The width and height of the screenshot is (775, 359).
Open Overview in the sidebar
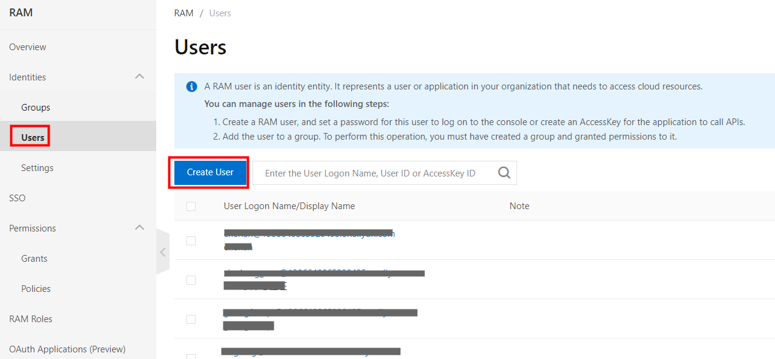[x=28, y=47]
